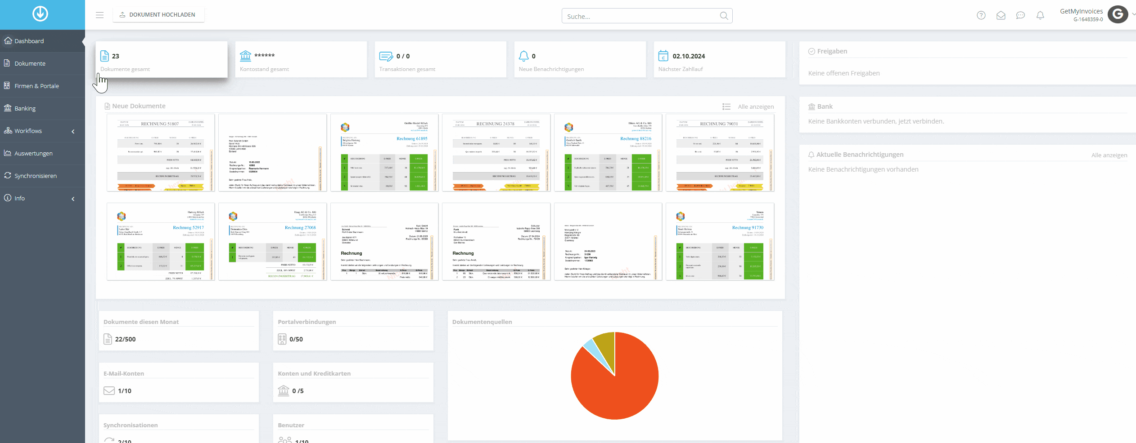Screen dimensions: 1136x443
Task: Open the mail envelope icon in header
Action: pos(1001,15)
